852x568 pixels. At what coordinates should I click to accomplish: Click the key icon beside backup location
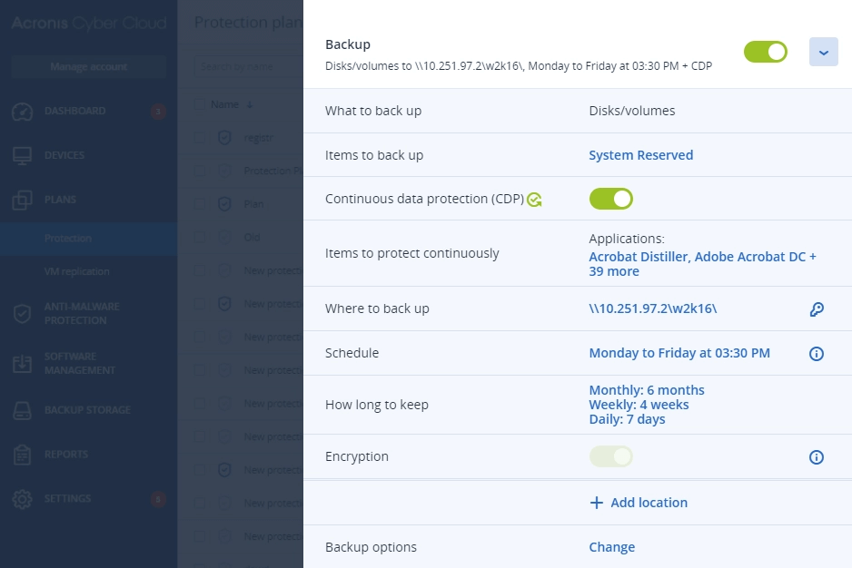tap(817, 309)
